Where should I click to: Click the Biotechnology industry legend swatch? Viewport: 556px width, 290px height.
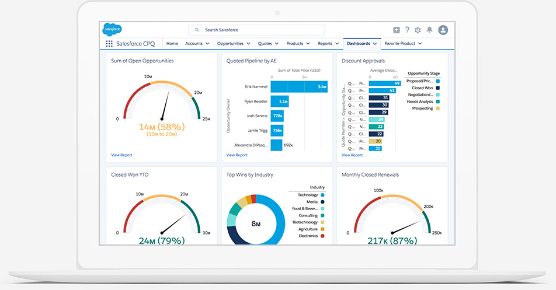tap(322, 222)
